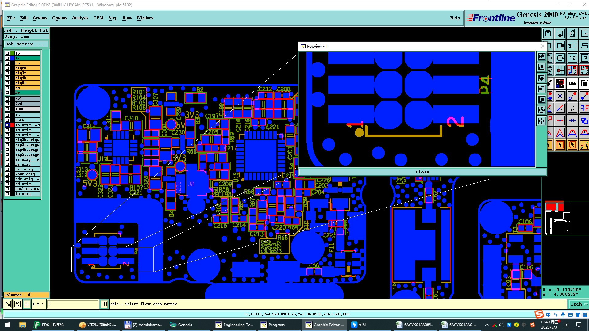Image resolution: width=589 pixels, height=331 pixels.
Task: Click the X Y coordinate input field
Action: [73, 304]
